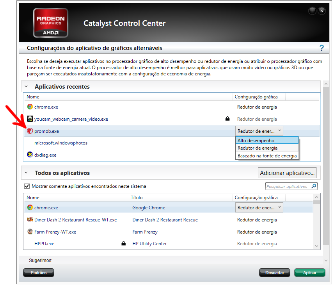Click Configuração gráfica header in Todos os aplicativos
334x289 pixels.
click(256, 198)
